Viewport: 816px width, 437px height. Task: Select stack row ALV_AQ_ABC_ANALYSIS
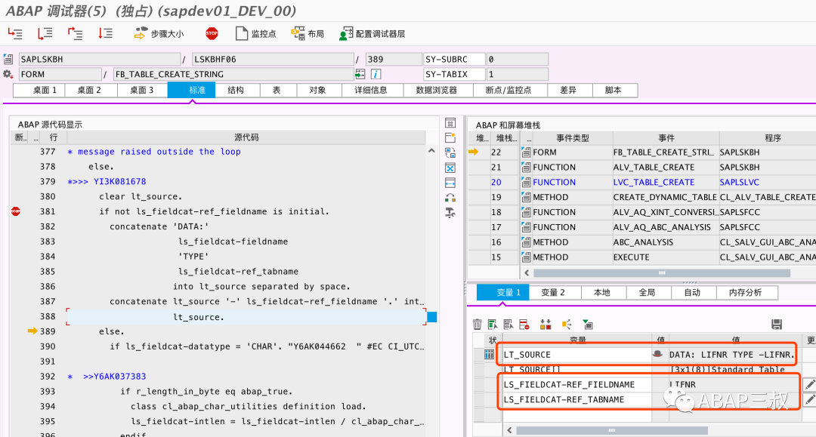click(641, 227)
